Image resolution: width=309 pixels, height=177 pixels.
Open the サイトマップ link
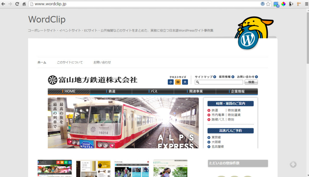tap(205, 77)
